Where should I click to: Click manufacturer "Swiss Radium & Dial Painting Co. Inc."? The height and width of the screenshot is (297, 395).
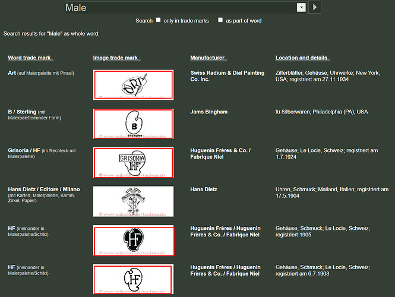coord(227,76)
